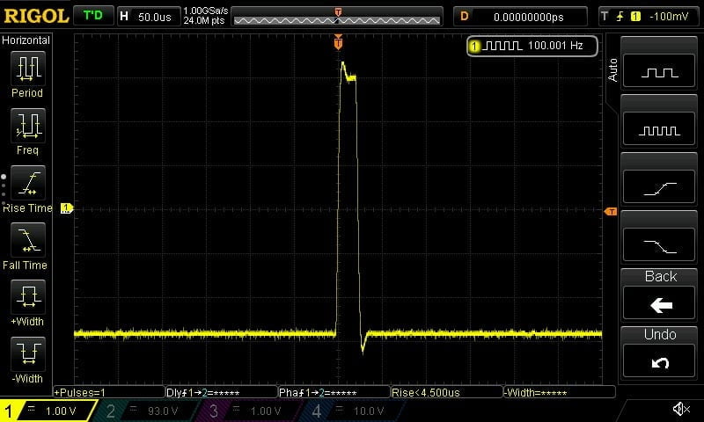The image size is (704, 422).
Task: Click the -100mV trigger level readout
Action: (669, 17)
